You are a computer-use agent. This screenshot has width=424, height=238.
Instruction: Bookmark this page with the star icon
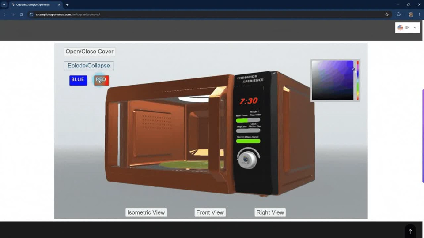[387, 15]
